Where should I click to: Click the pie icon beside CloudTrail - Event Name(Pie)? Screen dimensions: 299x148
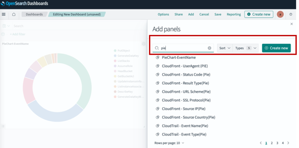click(157, 126)
